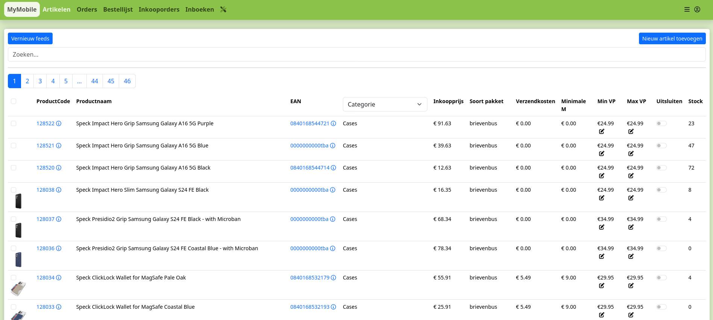Open the Orders menu item
Image resolution: width=713 pixels, height=320 pixels.
click(87, 9)
